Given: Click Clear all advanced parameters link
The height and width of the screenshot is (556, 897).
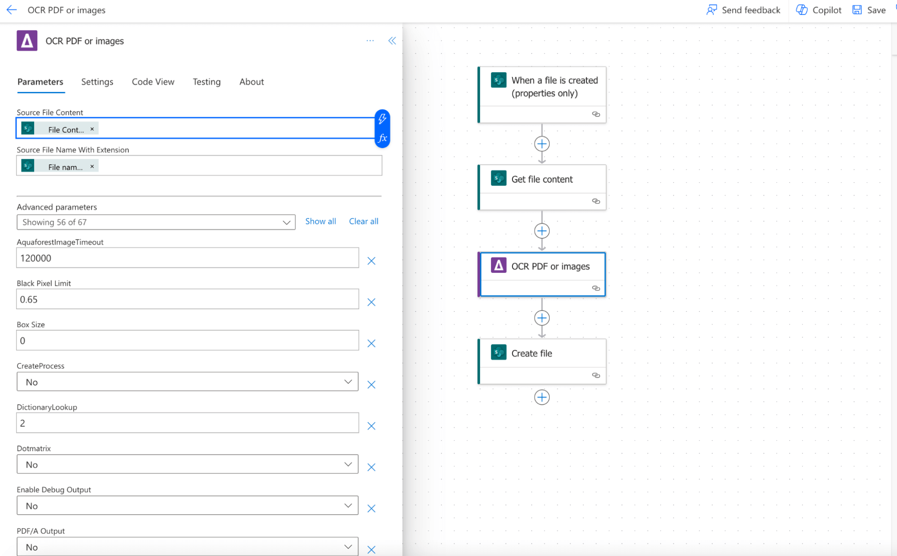Looking at the screenshot, I should [363, 221].
